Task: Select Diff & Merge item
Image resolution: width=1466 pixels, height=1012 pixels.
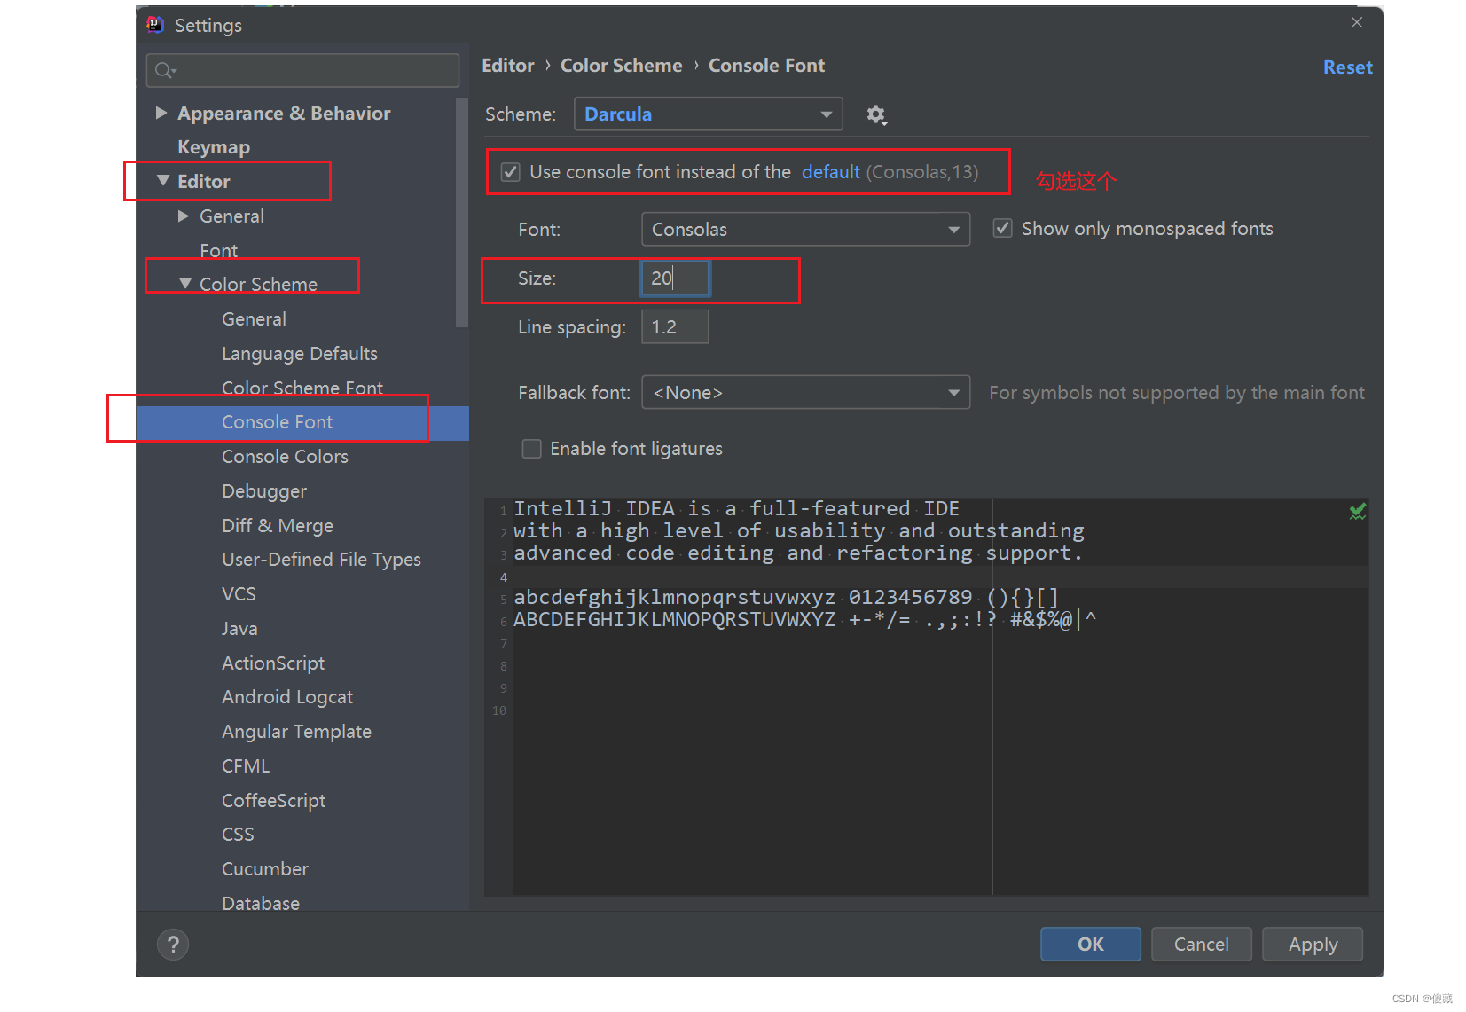Action: (x=278, y=526)
